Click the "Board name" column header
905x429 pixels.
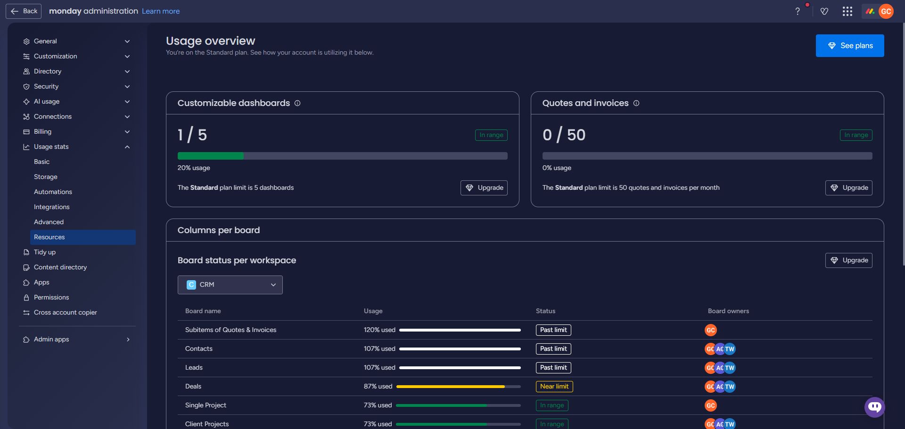click(x=203, y=311)
